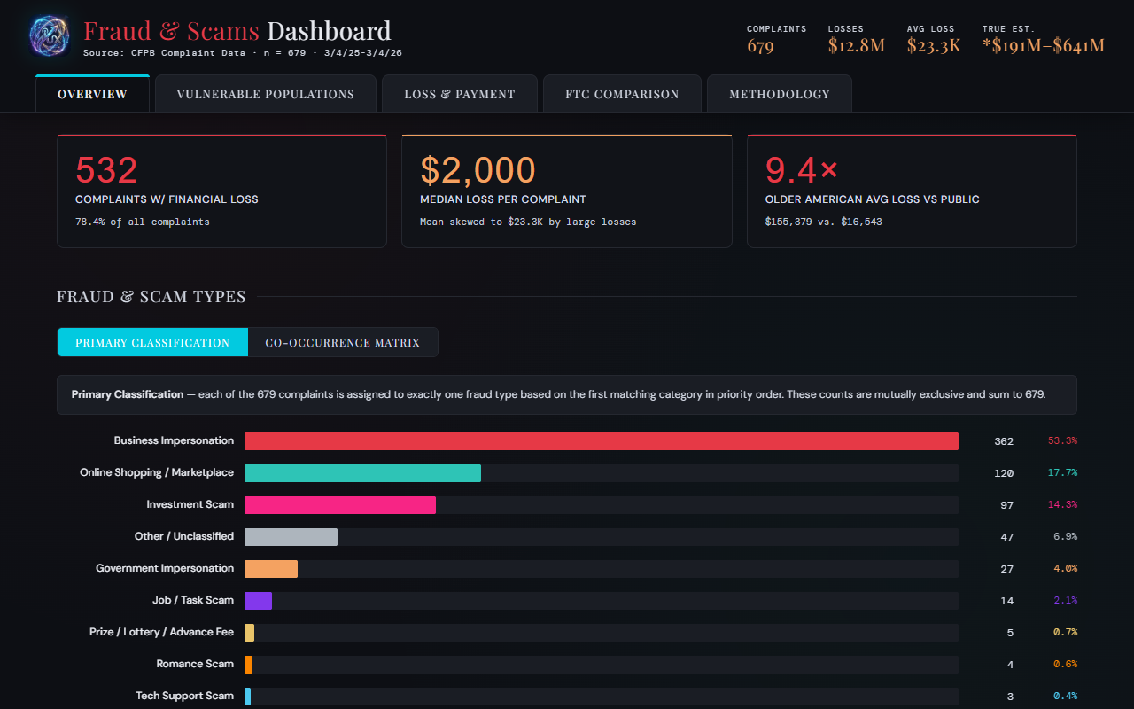Screen dimensions: 1134x709
Task: Select the FTC Comparison tab
Action: pyautogui.click(x=622, y=93)
